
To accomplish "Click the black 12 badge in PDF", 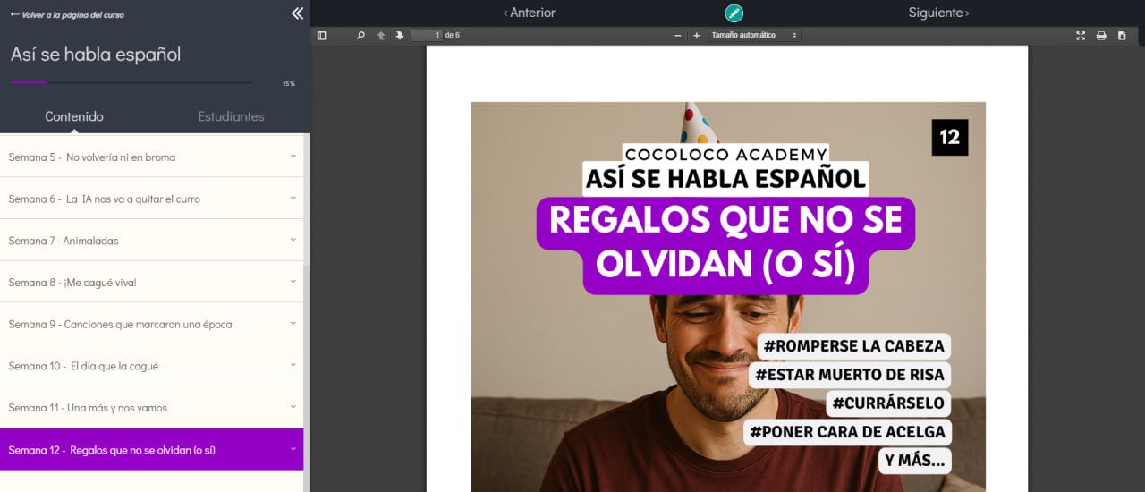I will point(949,137).
